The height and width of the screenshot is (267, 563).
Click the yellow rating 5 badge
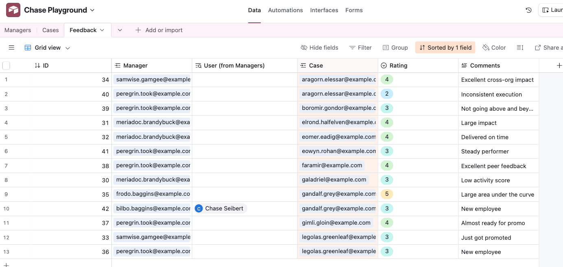pos(386,194)
